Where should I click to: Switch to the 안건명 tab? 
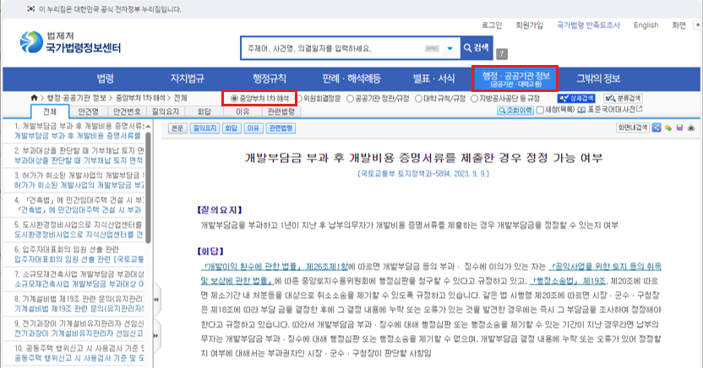pos(88,111)
